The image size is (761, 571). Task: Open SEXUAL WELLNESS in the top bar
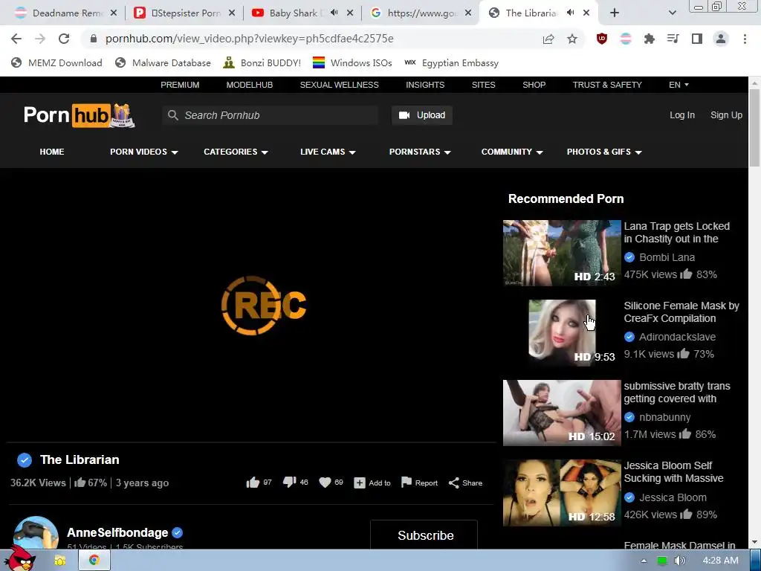339,85
